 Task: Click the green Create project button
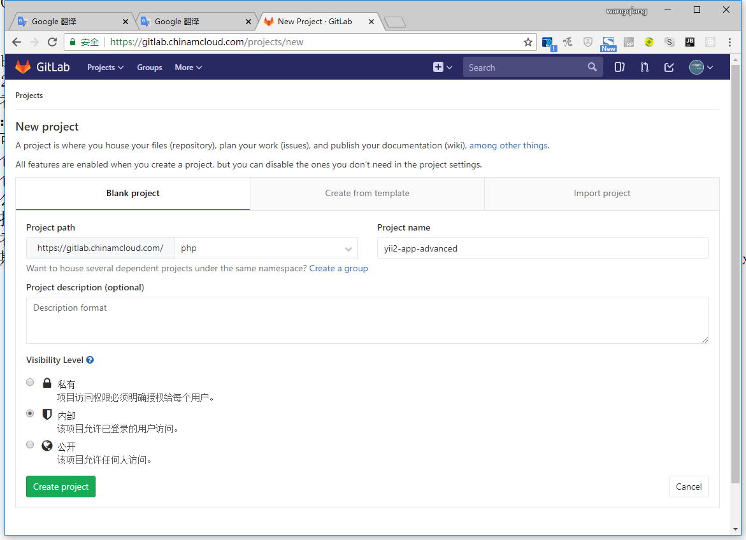(x=61, y=487)
